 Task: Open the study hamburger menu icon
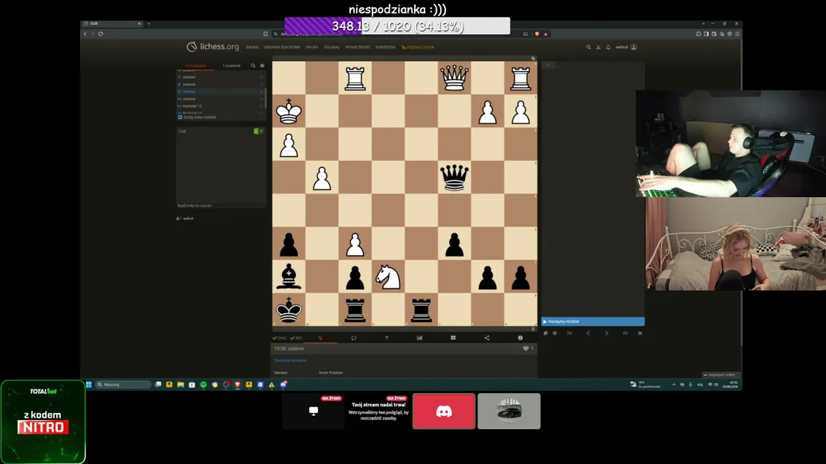pyautogui.click(x=261, y=66)
